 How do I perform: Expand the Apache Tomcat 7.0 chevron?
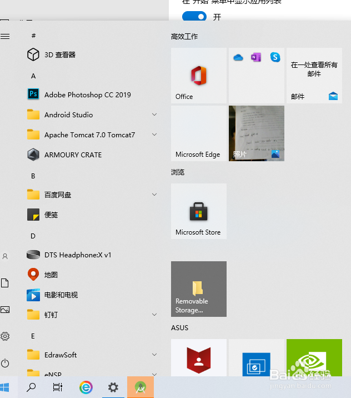point(154,135)
